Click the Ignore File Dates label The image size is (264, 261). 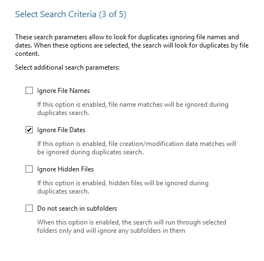coord(61,130)
